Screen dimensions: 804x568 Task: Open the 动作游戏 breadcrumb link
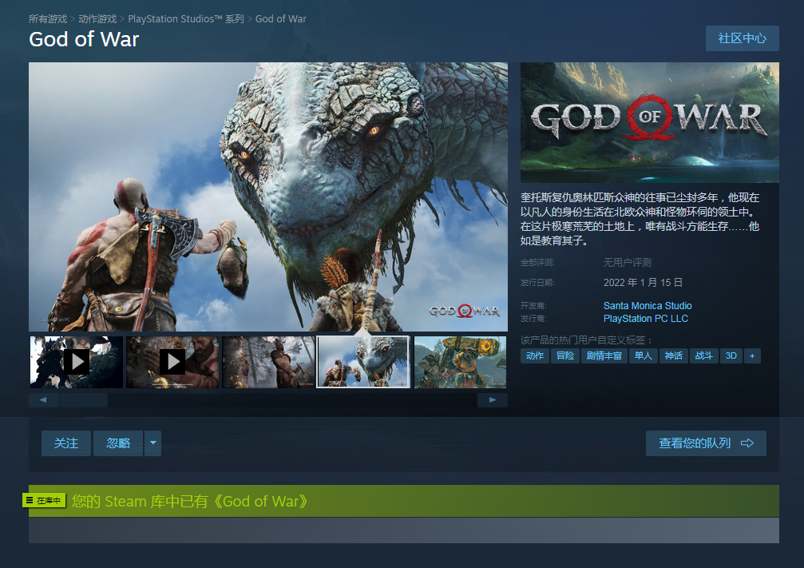click(x=97, y=19)
